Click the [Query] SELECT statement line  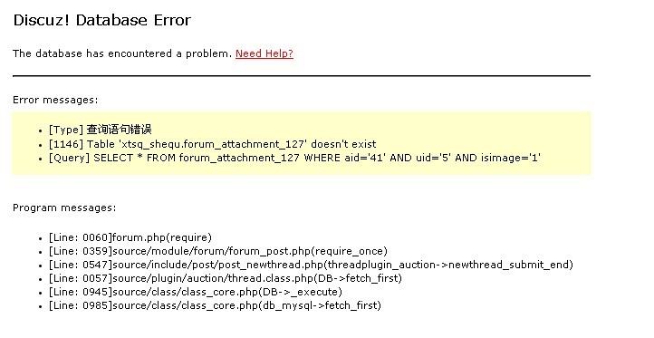294,159
